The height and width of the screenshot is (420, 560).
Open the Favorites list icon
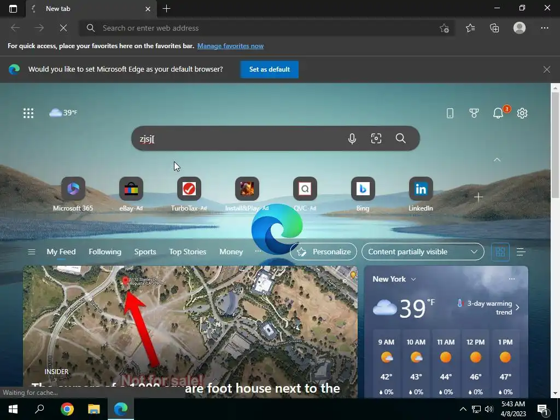[470, 28]
